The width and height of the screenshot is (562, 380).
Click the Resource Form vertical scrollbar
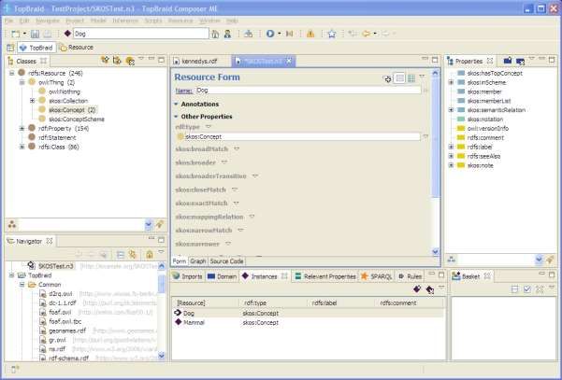[435, 162]
